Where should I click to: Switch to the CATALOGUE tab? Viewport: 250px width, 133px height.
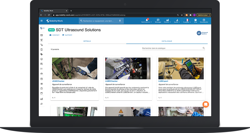click(x=167, y=41)
